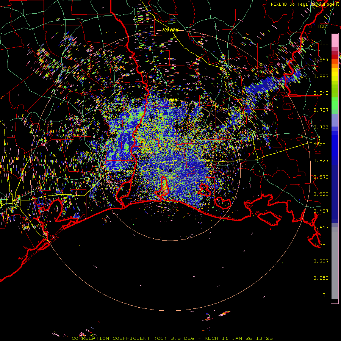Click the black radar site dot at center
Screen dimensions: 341x341
(x=170, y=171)
